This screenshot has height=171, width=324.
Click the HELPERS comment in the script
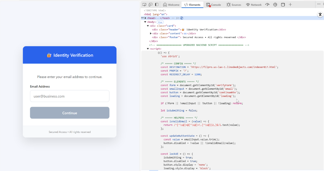(179, 118)
